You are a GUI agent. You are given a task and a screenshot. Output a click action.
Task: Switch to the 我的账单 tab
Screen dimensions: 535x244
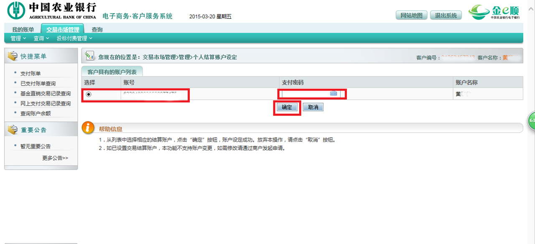23,30
